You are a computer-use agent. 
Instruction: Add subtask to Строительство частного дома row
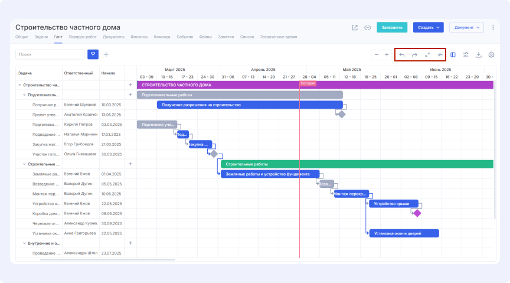tap(130, 84)
